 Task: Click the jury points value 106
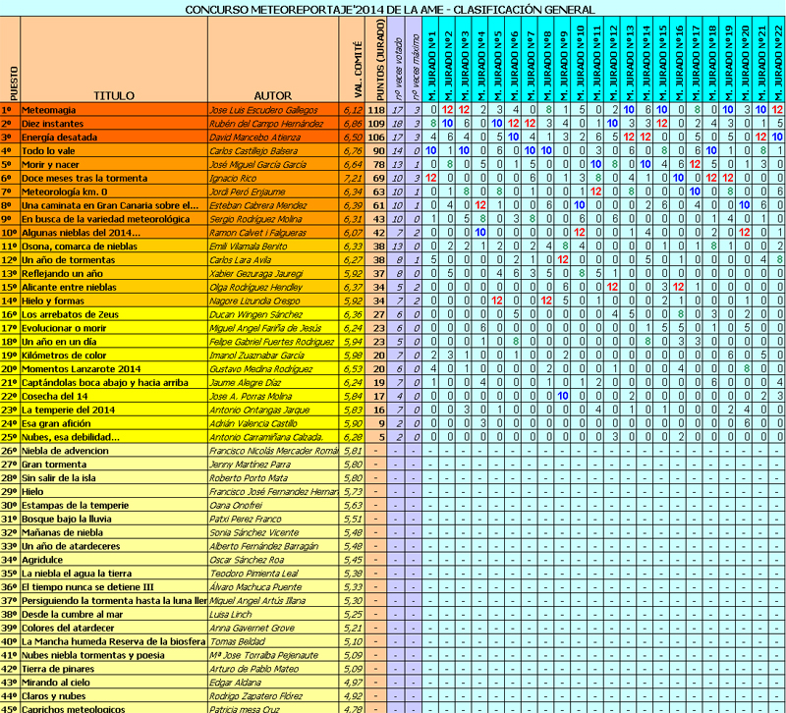click(376, 137)
